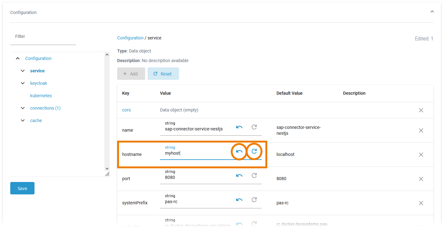Open the cors key link
445x227 pixels.
(x=126, y=110)
